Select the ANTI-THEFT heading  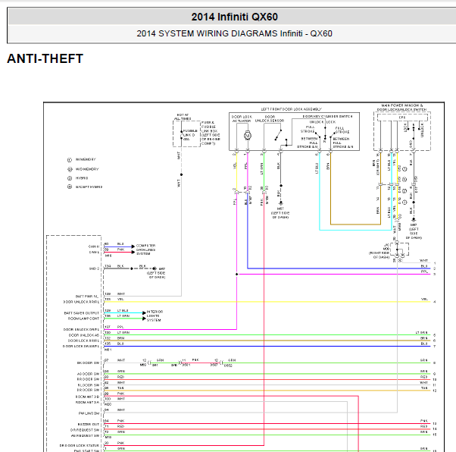coord(45,58)
